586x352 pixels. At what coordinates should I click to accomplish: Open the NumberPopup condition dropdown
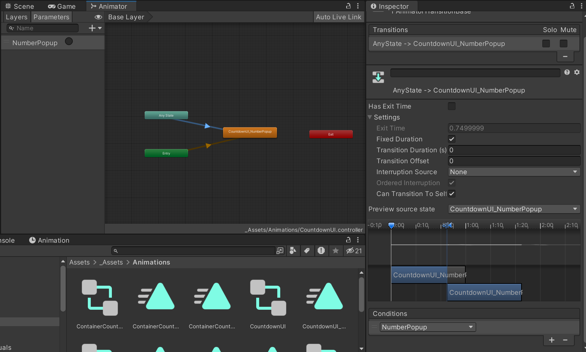point(428,327)
